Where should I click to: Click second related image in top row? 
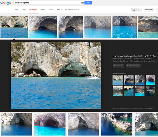pyautogui.click(x=129, y=80)
